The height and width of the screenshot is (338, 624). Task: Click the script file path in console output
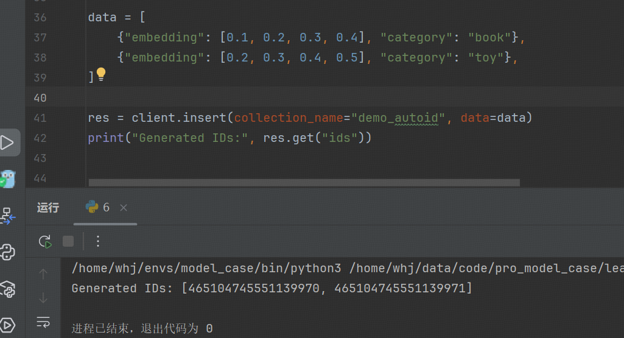click(486, 268)
